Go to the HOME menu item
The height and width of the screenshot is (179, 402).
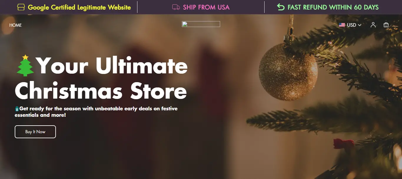(x=16, y=25)
